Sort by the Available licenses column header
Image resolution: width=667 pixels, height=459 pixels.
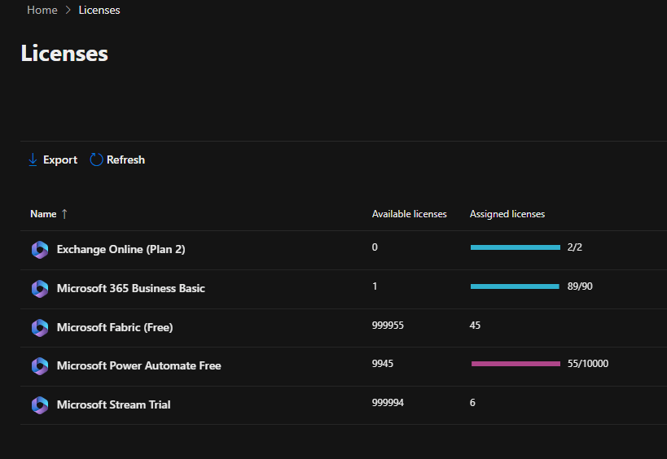click(409, 214)
